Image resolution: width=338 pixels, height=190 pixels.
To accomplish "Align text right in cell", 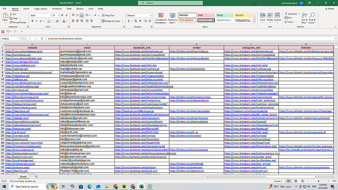I will pyautogui.click(x=82, y=21).
